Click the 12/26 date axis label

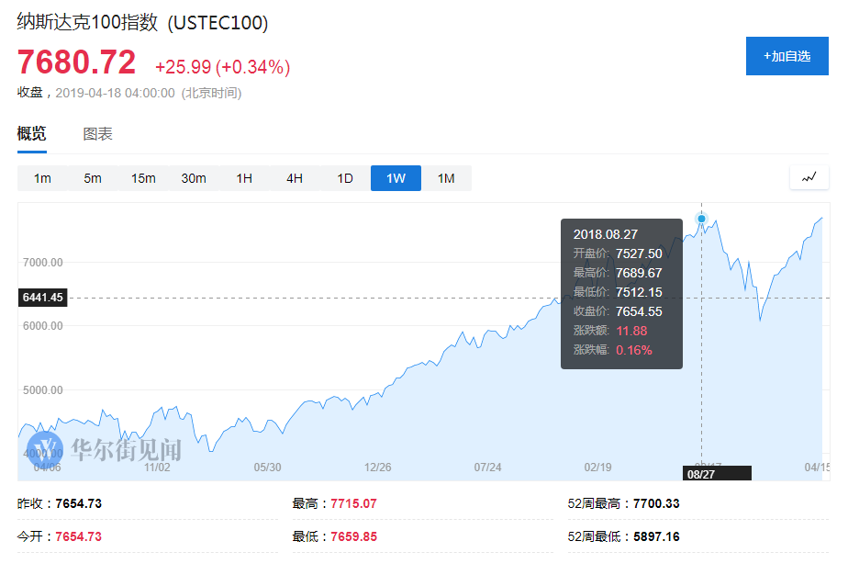[377, 468]
